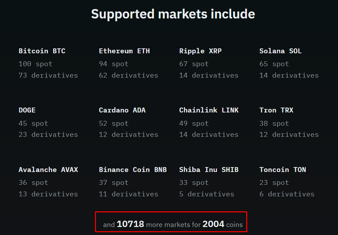Click the Supported markets include heading
Screen dimensions: 338x235
173,14
